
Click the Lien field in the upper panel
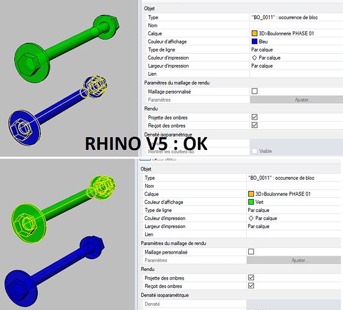point(296,74)
